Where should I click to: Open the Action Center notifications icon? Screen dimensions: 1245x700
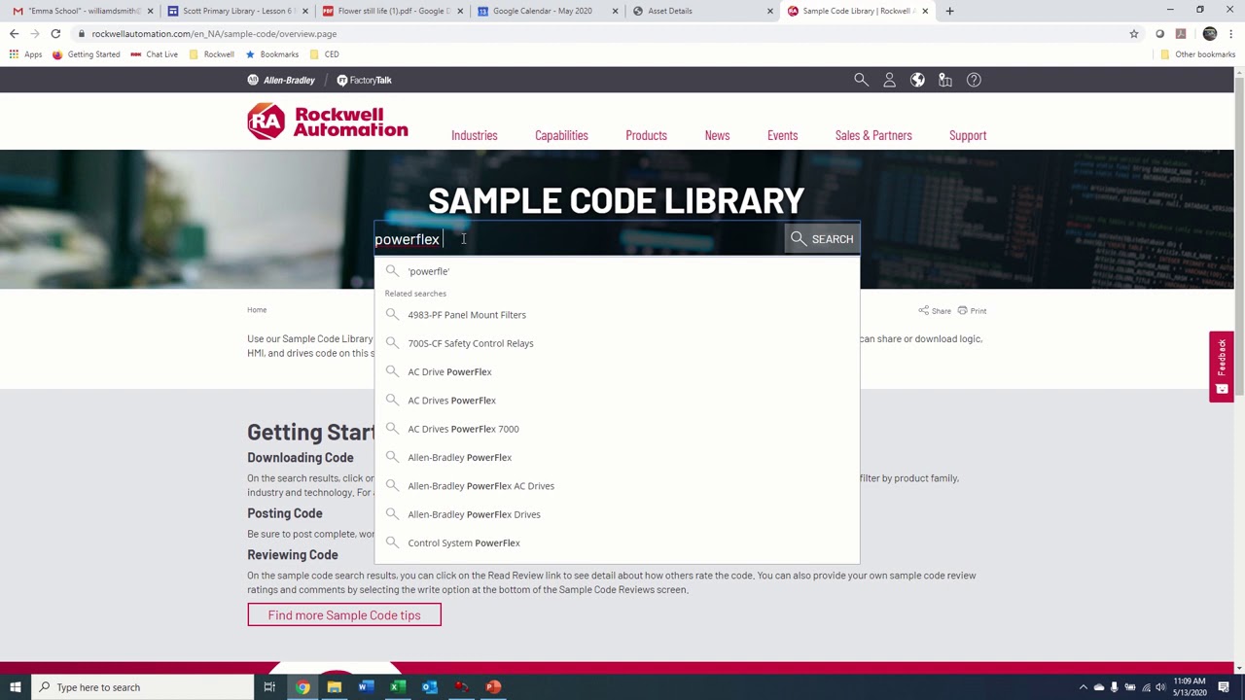(x=1224, y=687)
